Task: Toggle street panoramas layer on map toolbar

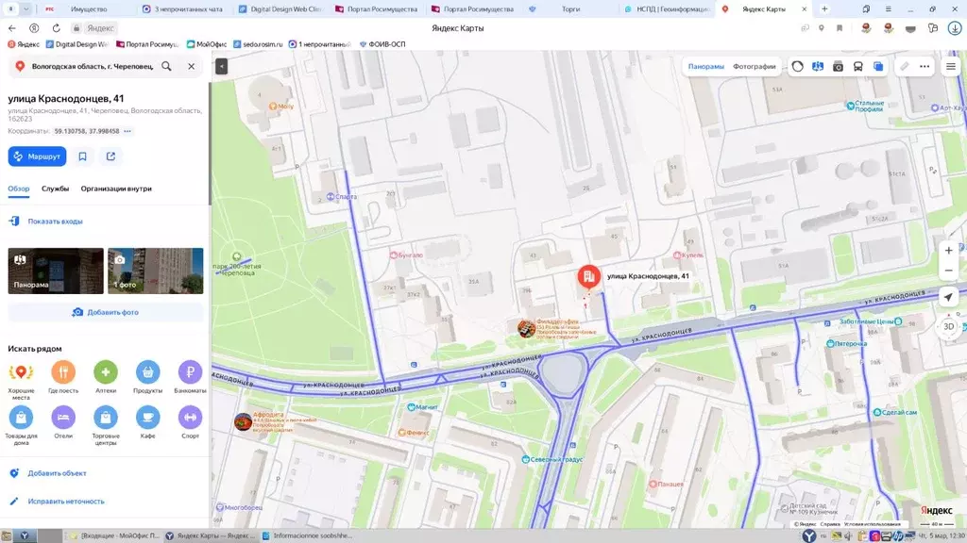Action: 818,67
